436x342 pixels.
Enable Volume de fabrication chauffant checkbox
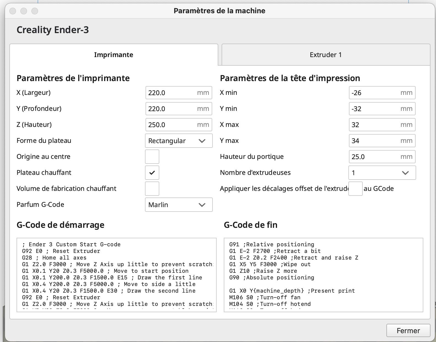click(x=152, y=189)
